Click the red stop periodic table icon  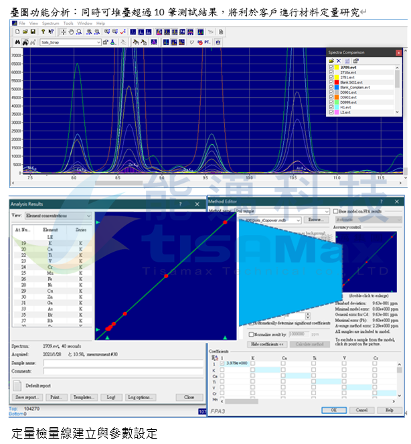[200, 42]
